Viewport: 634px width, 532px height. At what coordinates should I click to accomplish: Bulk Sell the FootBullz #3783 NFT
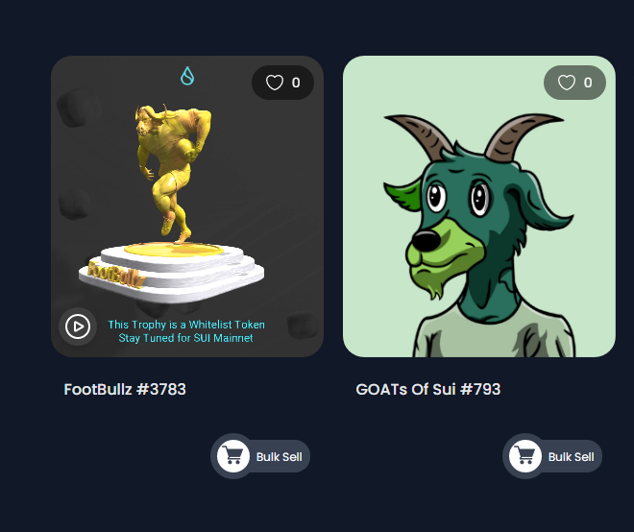[260, 456]
